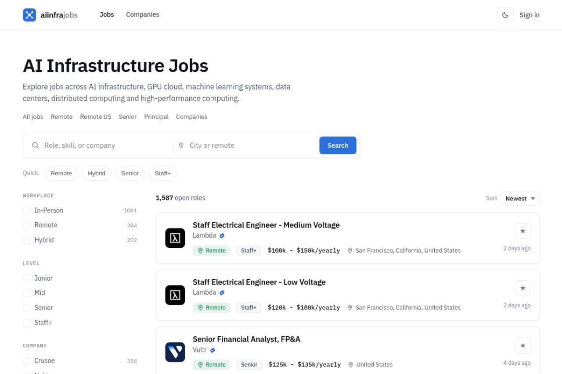The image size is (562, 374).
Task: Check the Hybrid workplace checkbox
Action: coord(27,240)
